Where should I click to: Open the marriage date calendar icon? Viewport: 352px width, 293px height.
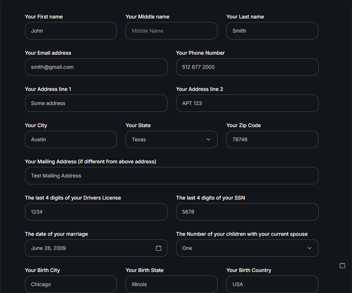point(158,248)
